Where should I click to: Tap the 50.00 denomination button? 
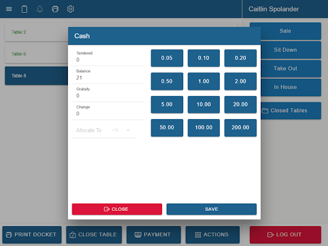(x=167, y=127)
